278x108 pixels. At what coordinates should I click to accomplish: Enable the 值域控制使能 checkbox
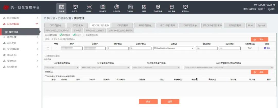pyautogui.click(x=46, y=56)
